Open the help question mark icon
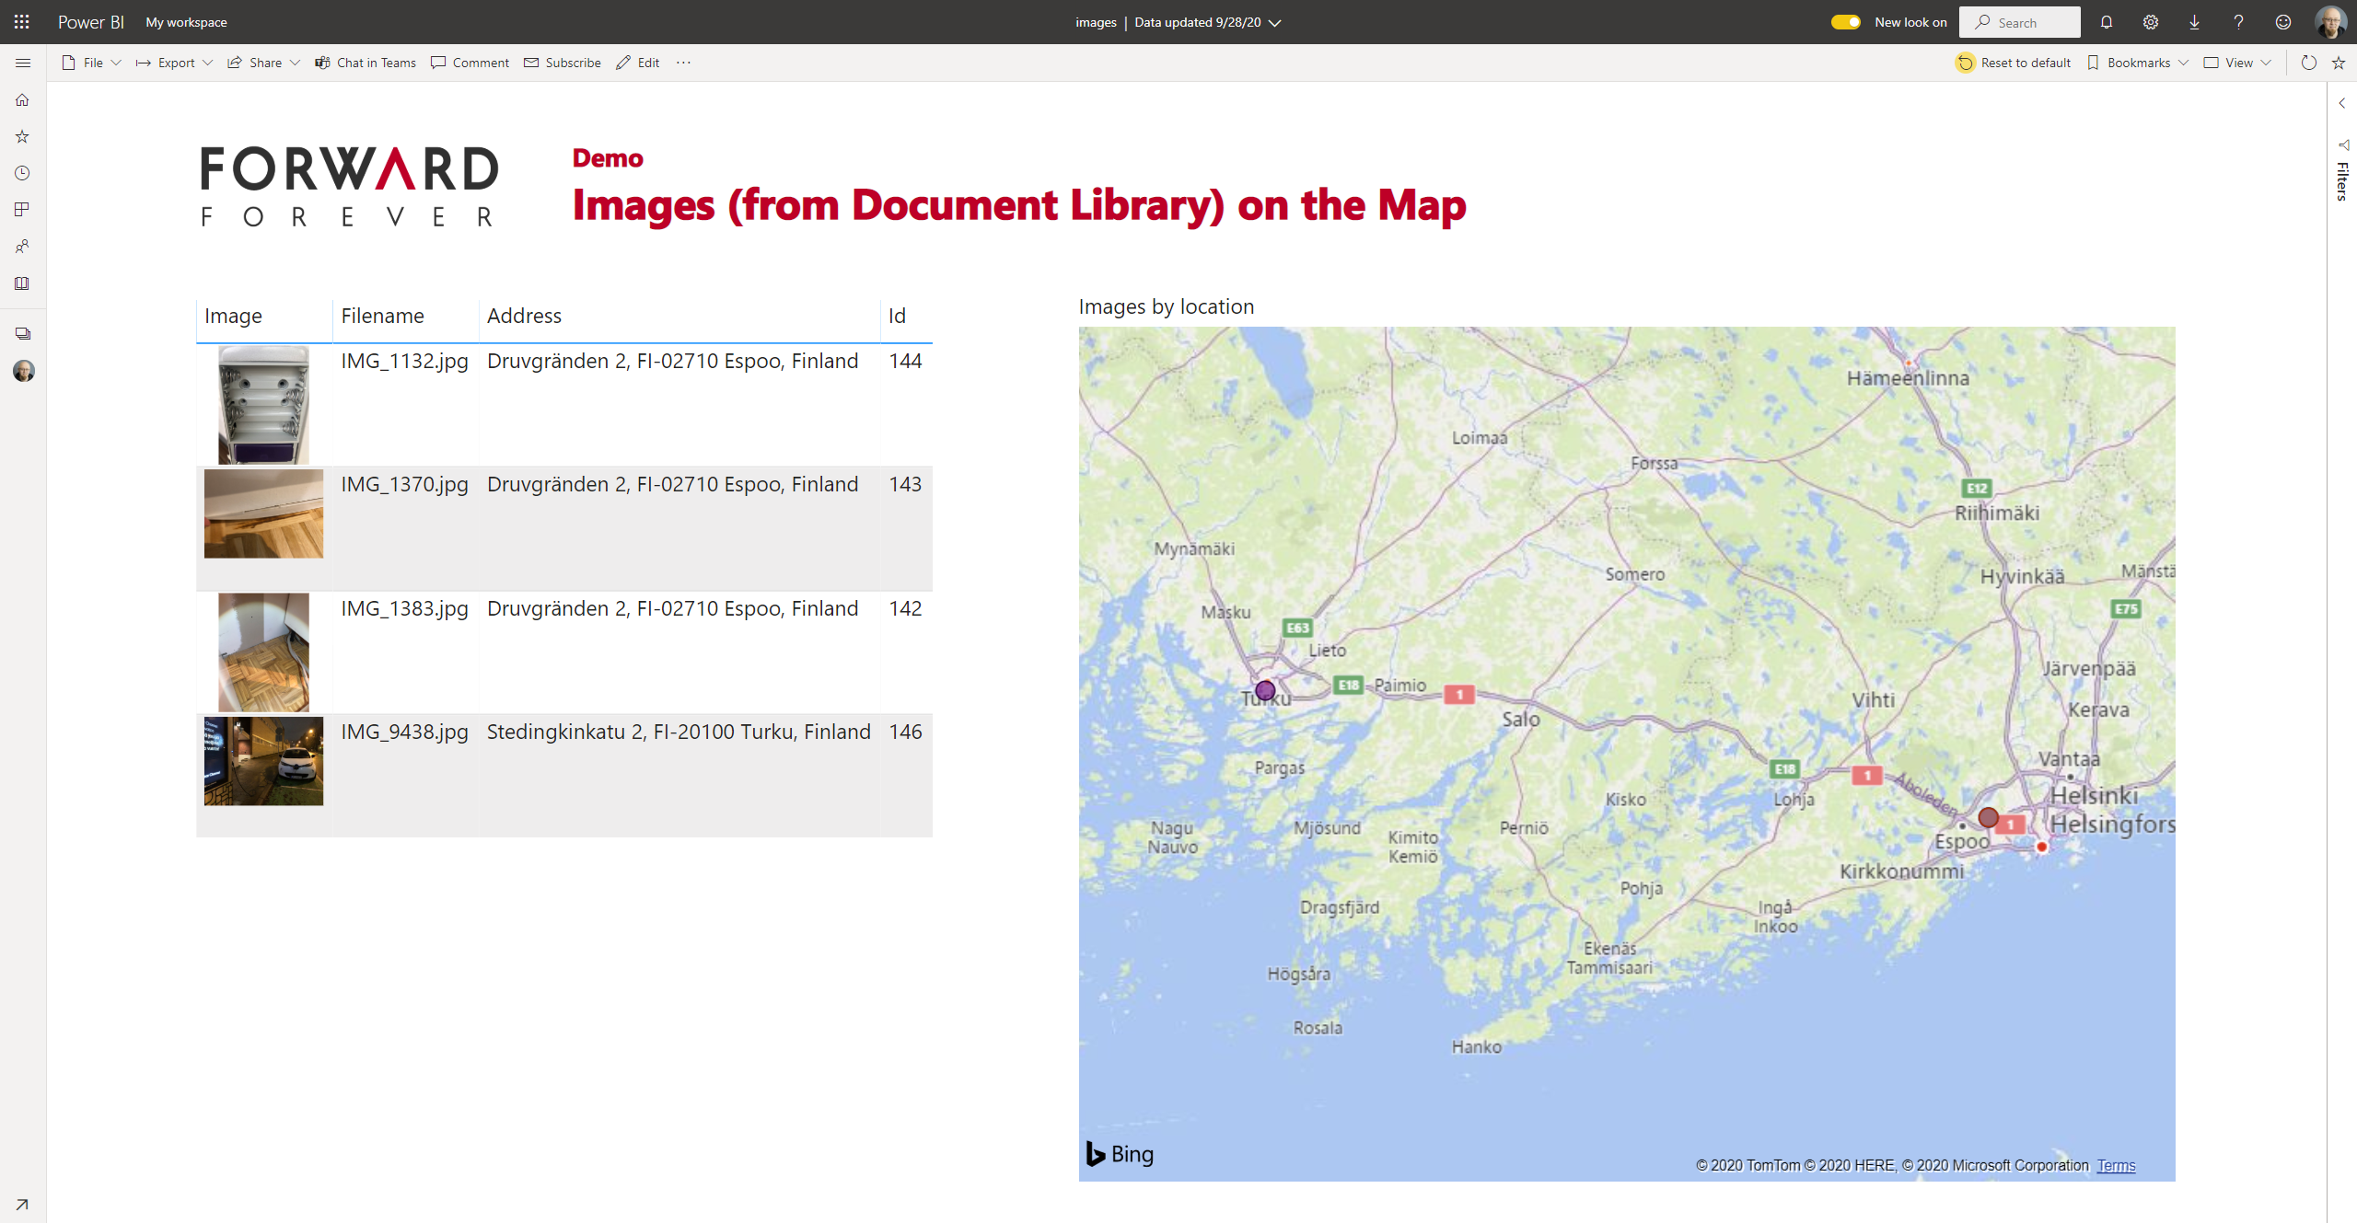The height and width of the screenshot is (1223, 2357). pyautogui.click(x=2239, y=22)
